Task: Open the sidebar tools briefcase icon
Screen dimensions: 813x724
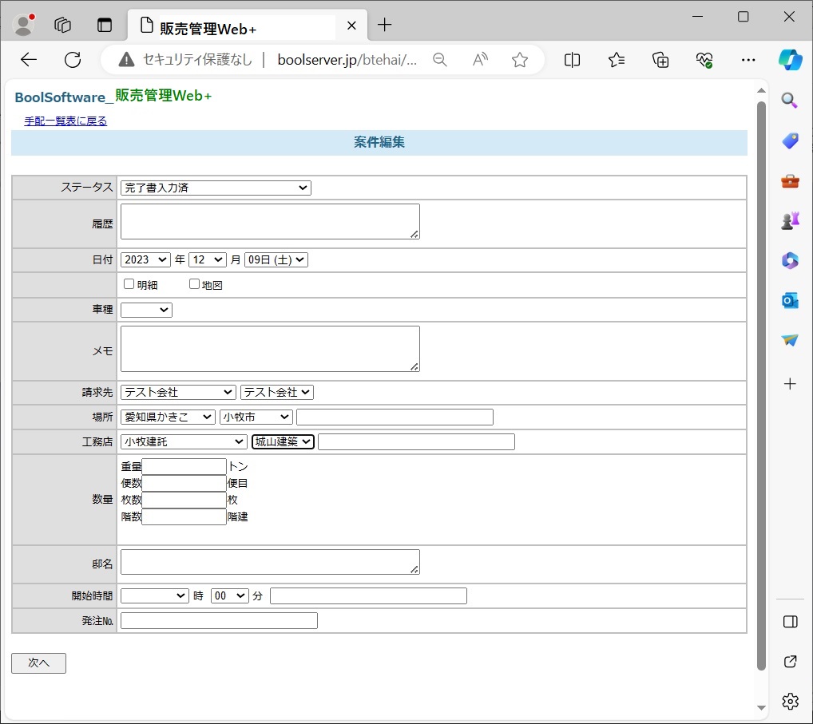Action: 790,181
